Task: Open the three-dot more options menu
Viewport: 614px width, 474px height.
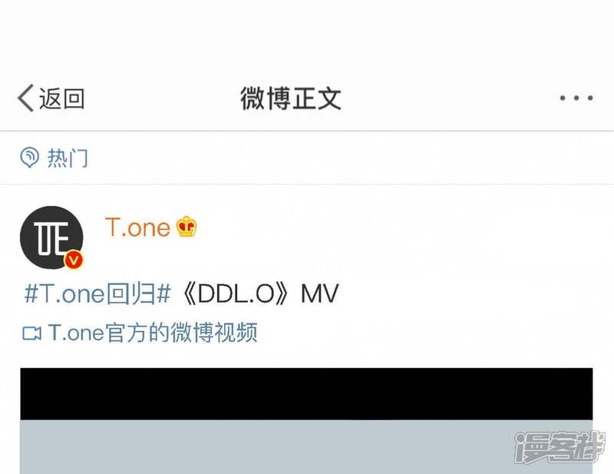Action: (576, 98)
